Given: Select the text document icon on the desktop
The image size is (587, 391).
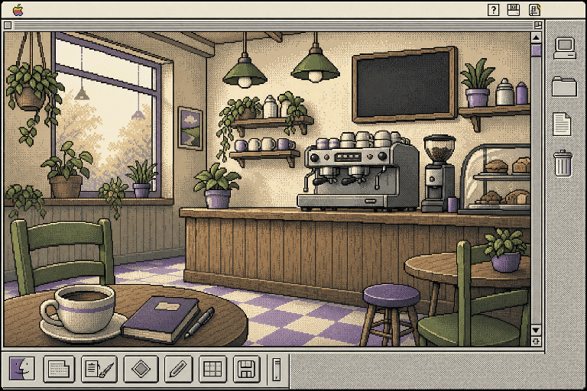Looking at the screenshot, I should point(562,124).
